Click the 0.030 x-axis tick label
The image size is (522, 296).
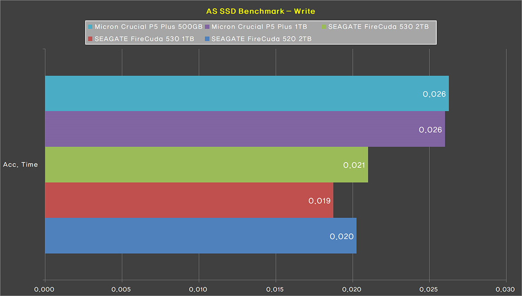click(506, 289)
